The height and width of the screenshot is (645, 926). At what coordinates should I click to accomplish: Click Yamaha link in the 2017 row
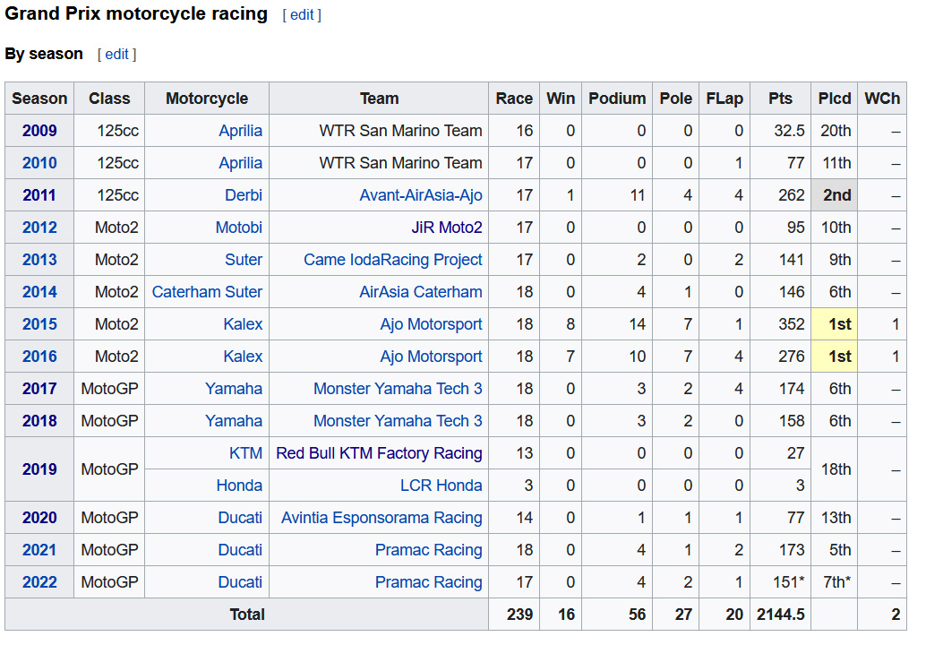[234, 389]
